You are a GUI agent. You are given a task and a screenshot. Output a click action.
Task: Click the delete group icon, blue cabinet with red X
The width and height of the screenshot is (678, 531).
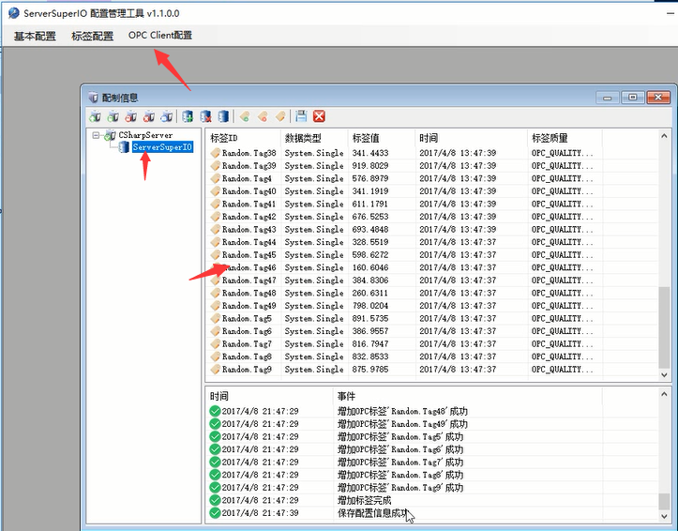coord(205,116)
